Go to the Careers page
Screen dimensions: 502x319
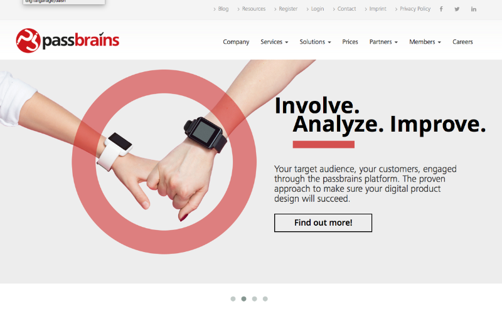[x=462, y=42]
